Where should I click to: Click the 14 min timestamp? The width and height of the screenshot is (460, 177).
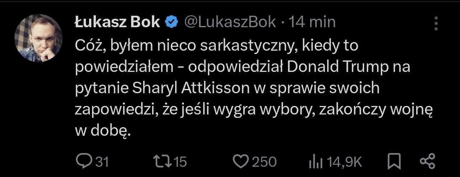tap(312, 23)
